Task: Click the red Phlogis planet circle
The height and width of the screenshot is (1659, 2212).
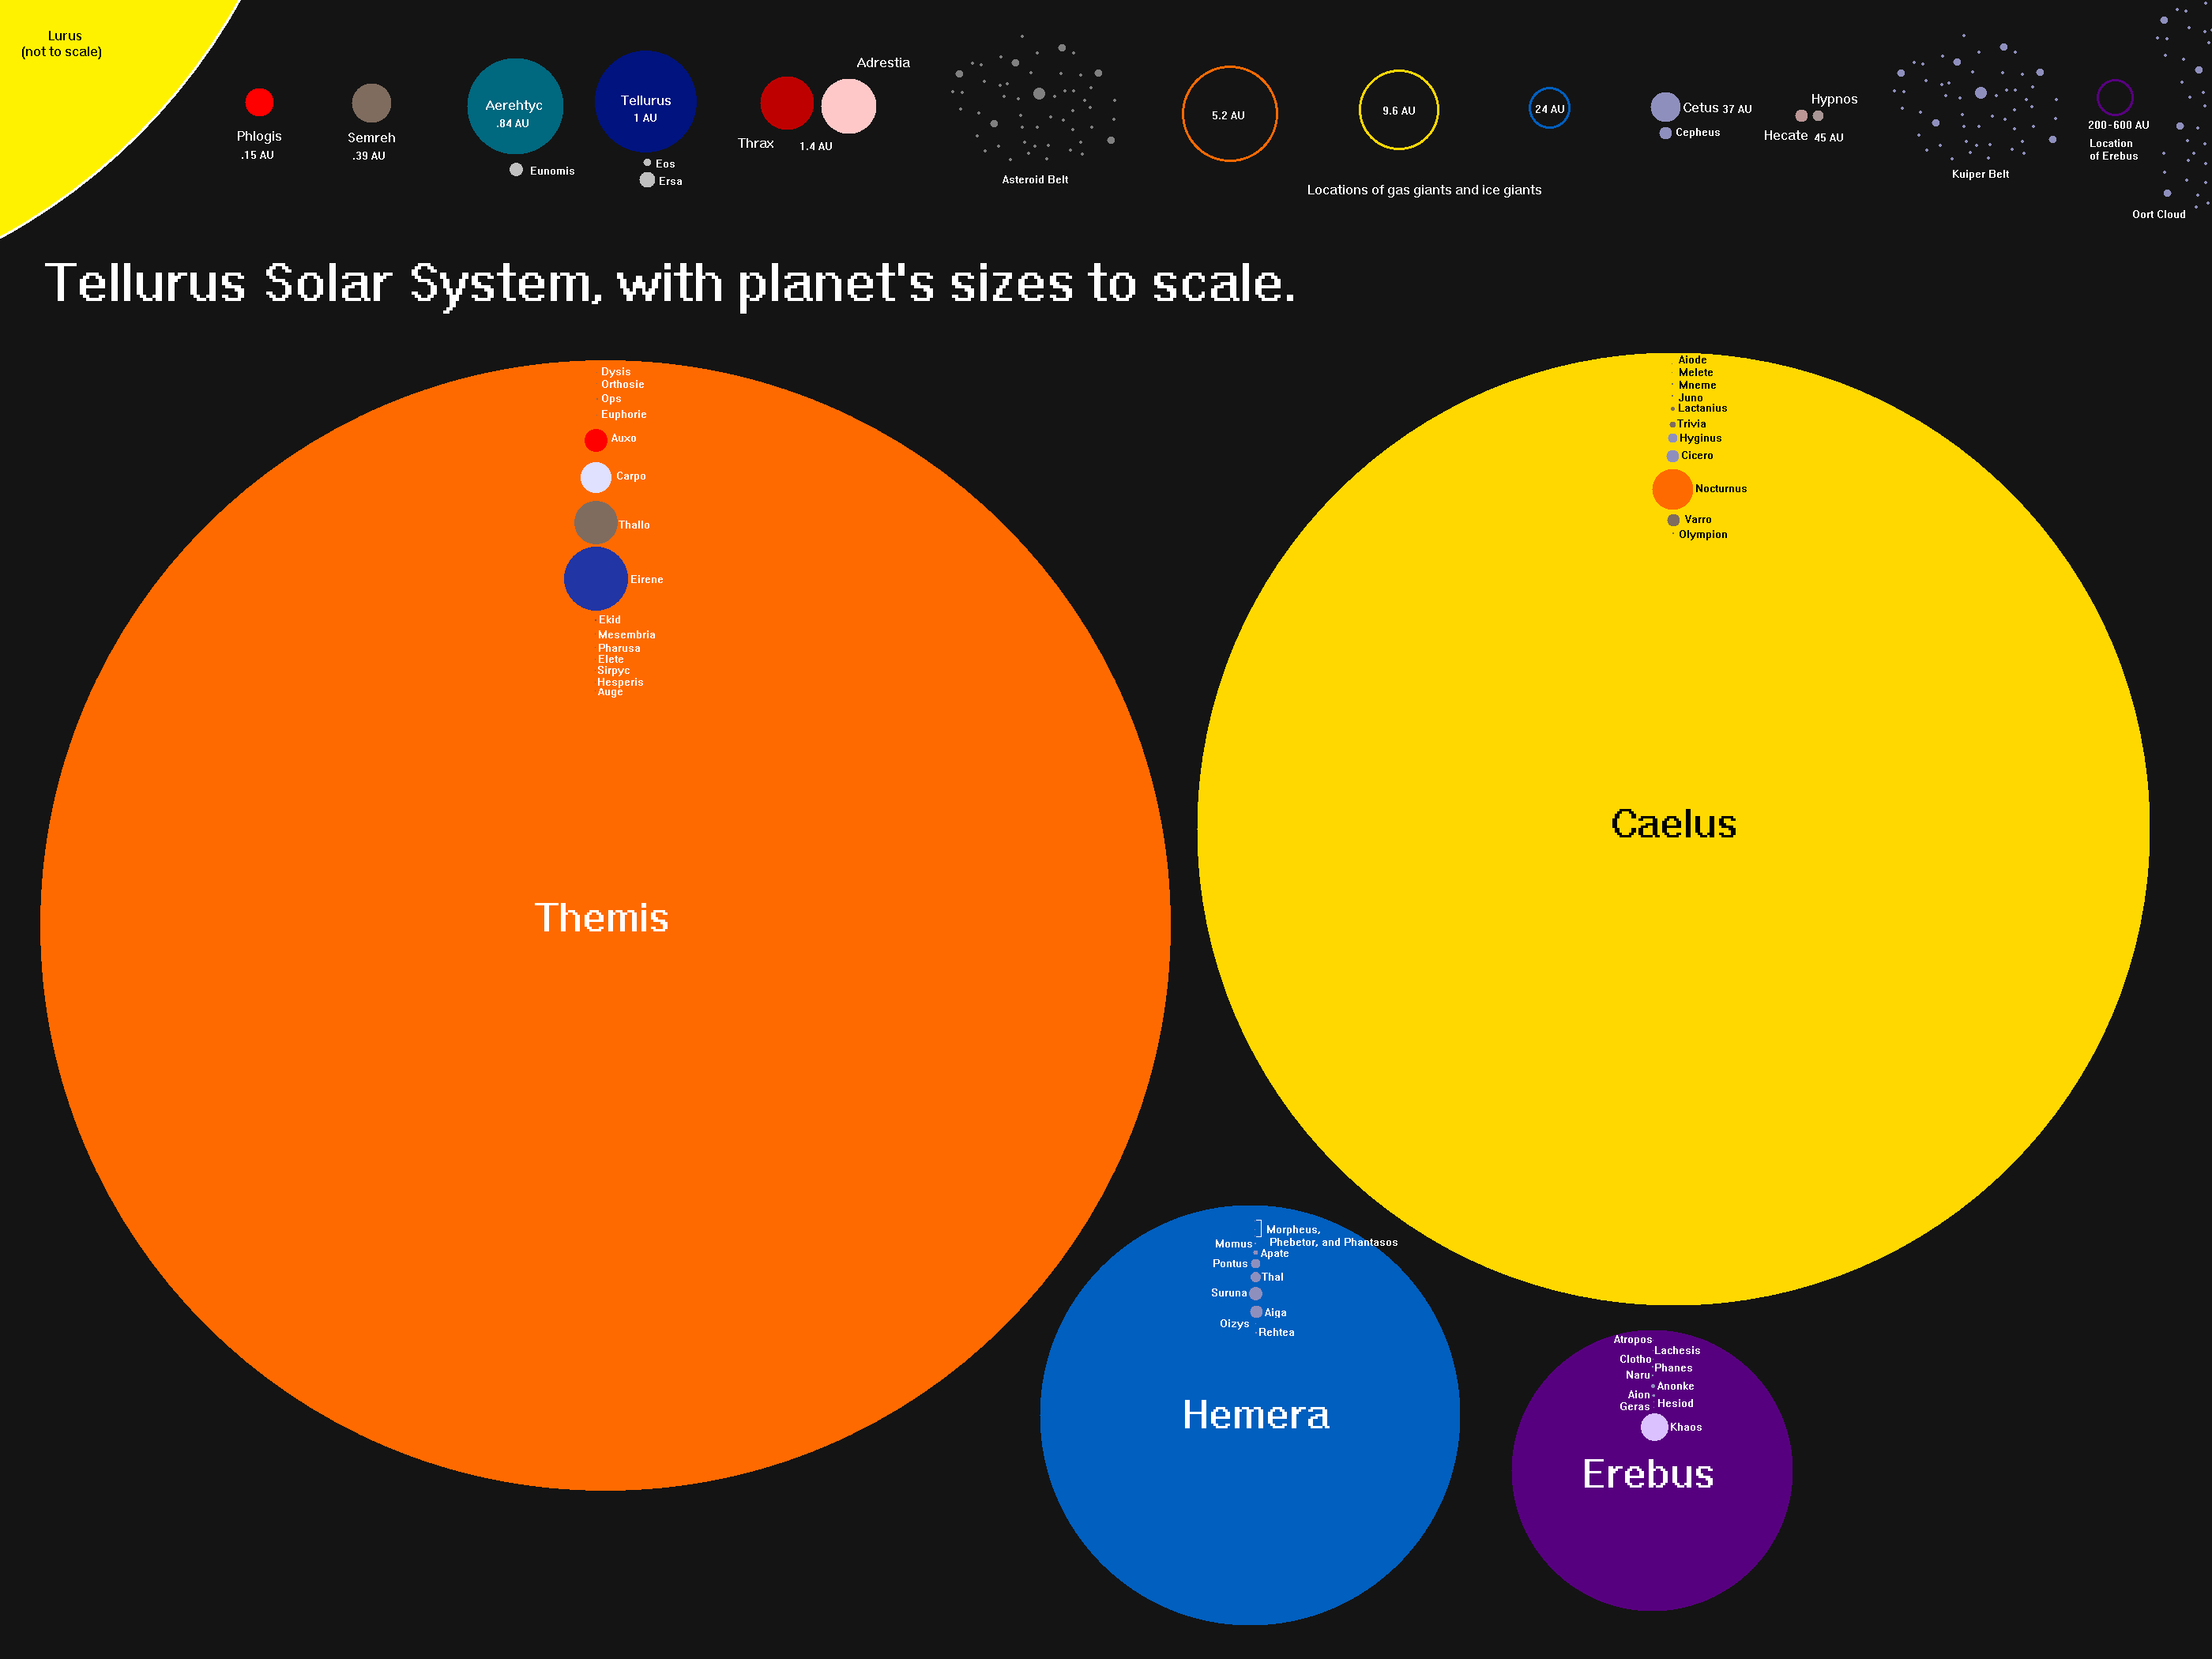Action: 259,102
